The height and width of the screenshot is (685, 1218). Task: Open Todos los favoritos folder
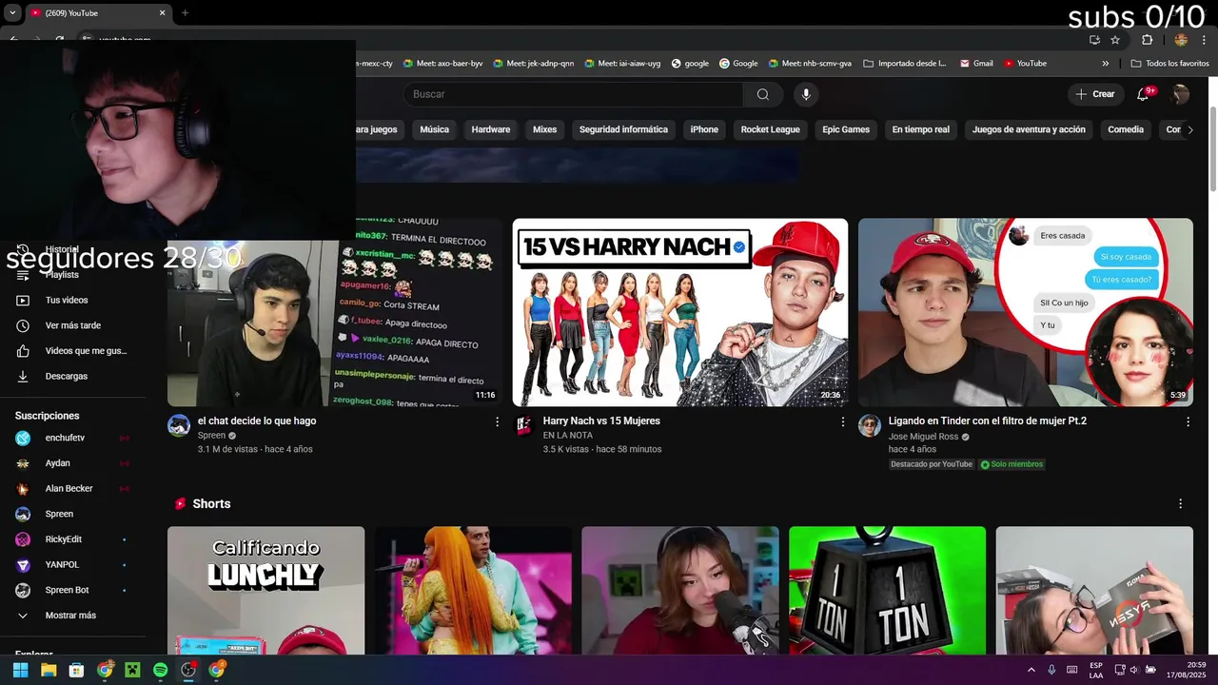point(1170,64)
